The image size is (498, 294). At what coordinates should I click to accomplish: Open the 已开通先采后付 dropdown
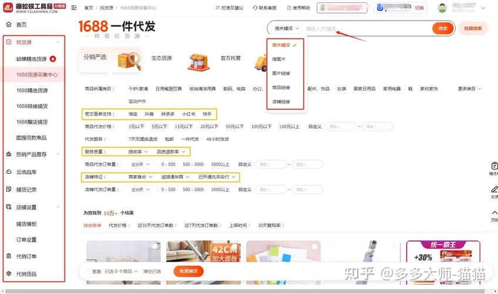click(217, 177)
